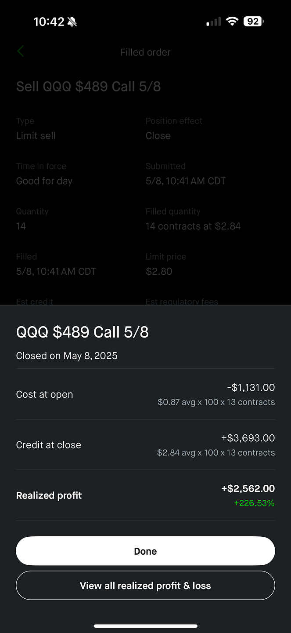
Task: Tap the Done button
Action: [145, 551]
